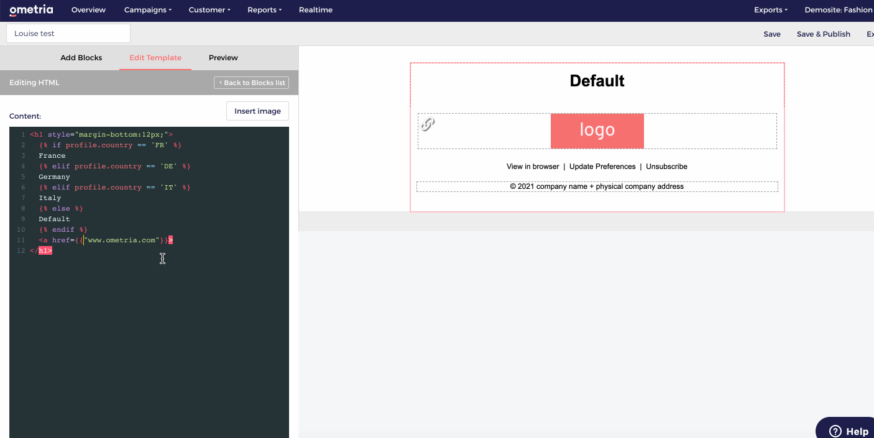Open the Demosite: Fashion account menu
Viewport: 874px width, 438px height.
(839, 10)
